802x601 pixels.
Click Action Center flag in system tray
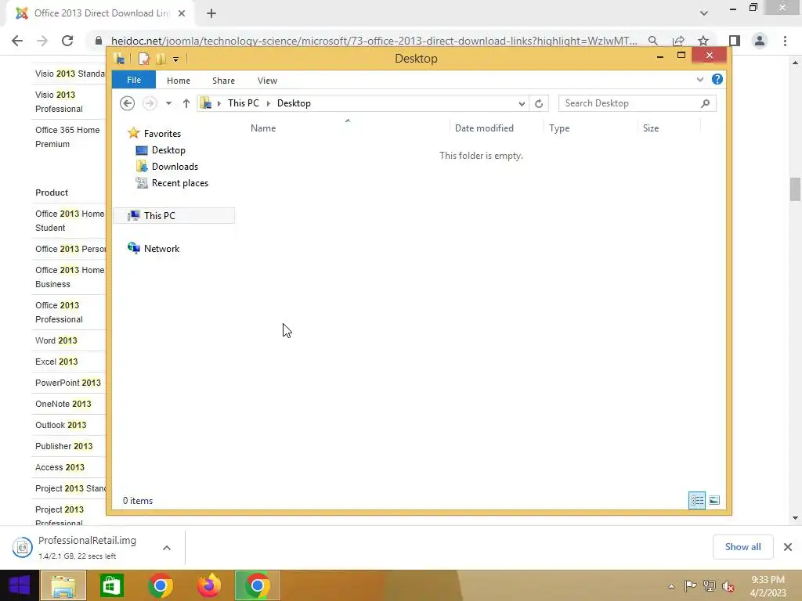(691, 586)
